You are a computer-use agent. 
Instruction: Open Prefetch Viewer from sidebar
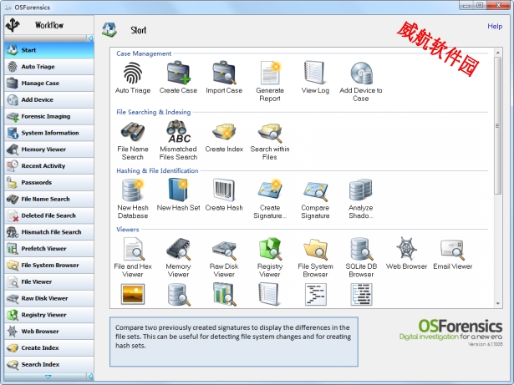point(49,249)
